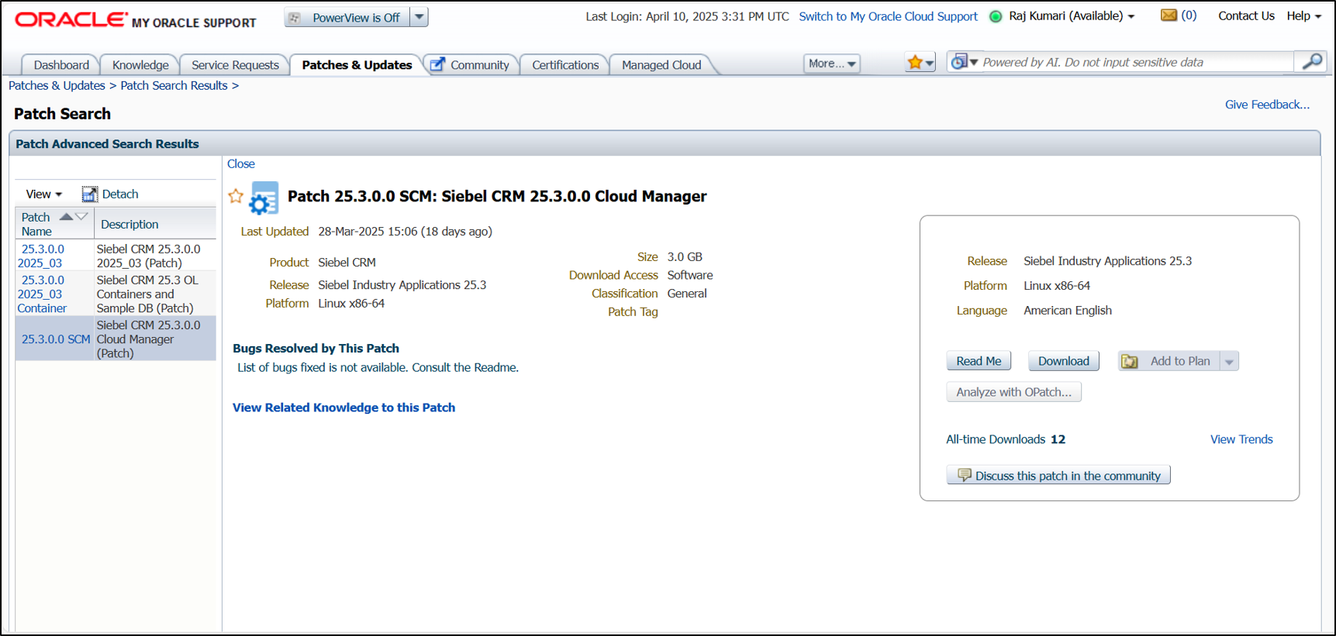Viewport: 1336px width, 636px height.
Task: Click the Read Me button
Action: (x=979, y=361)
